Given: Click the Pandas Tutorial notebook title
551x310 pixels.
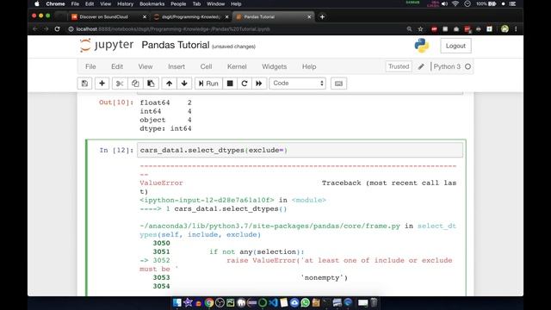Looking at the screenshot, I should click(x=176, y=45).
